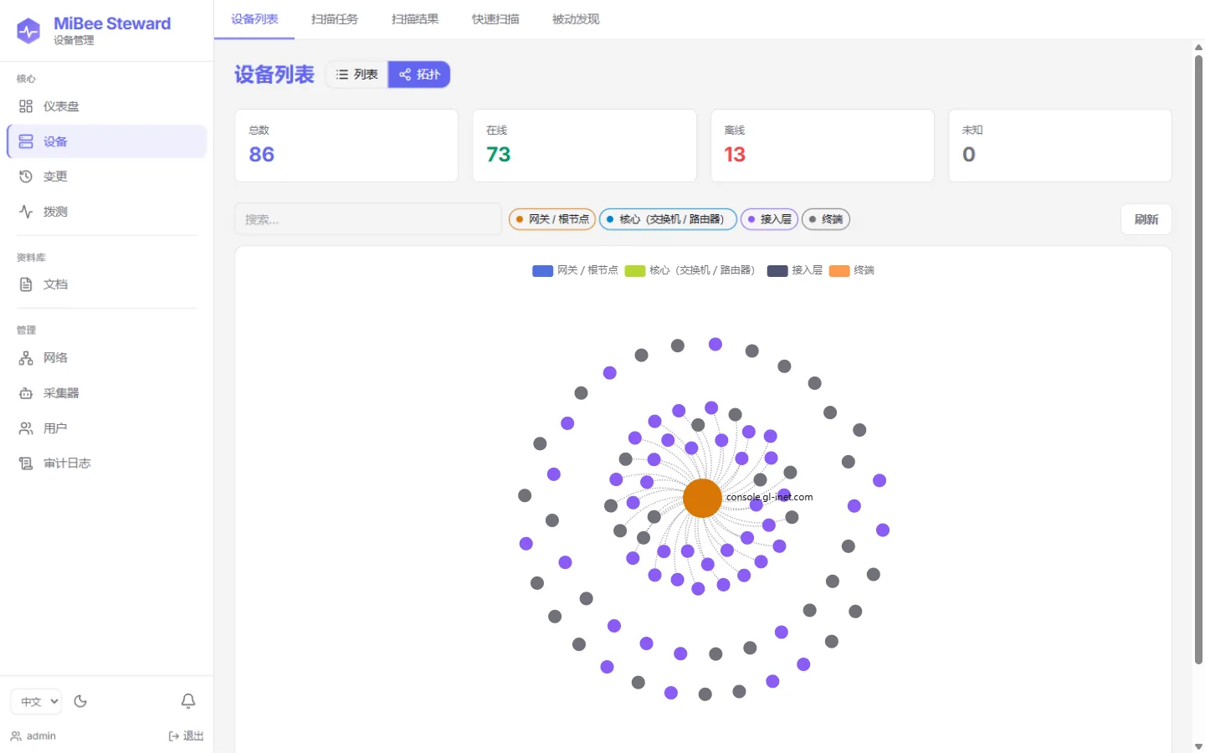
Task: Toggle the 接入层 filter chip
Action: [769, 219]
